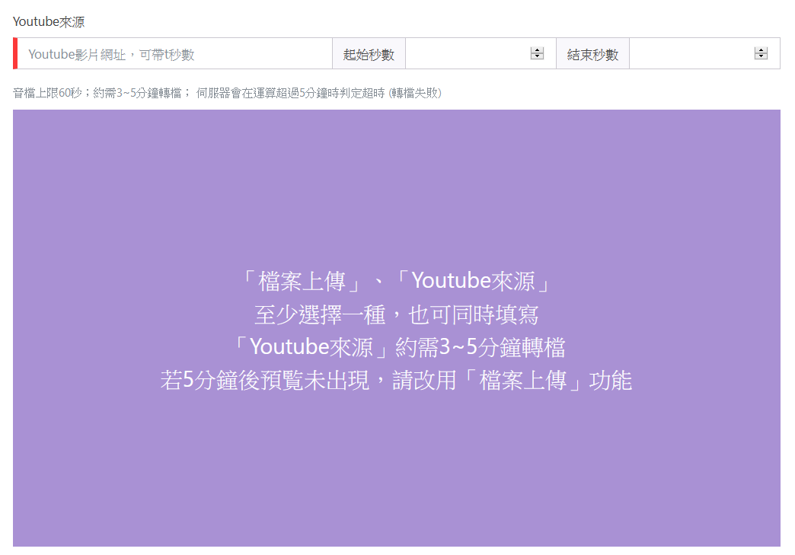Click the 「檔案上傳」、「Youtube來源」 text line
Screen dimensions: 795x555
point(396,281)
